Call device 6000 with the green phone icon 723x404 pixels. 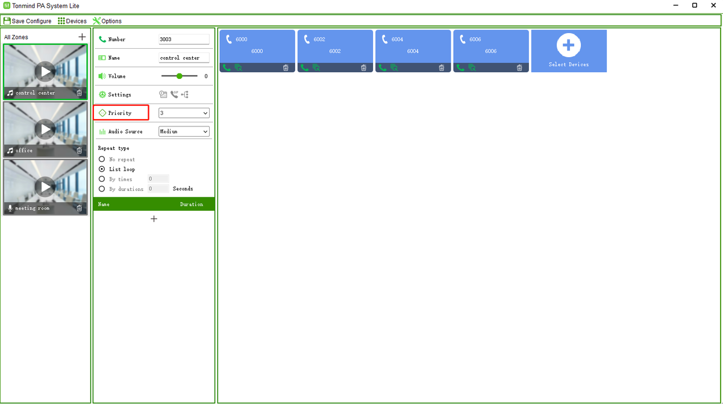tap(227, 67)
